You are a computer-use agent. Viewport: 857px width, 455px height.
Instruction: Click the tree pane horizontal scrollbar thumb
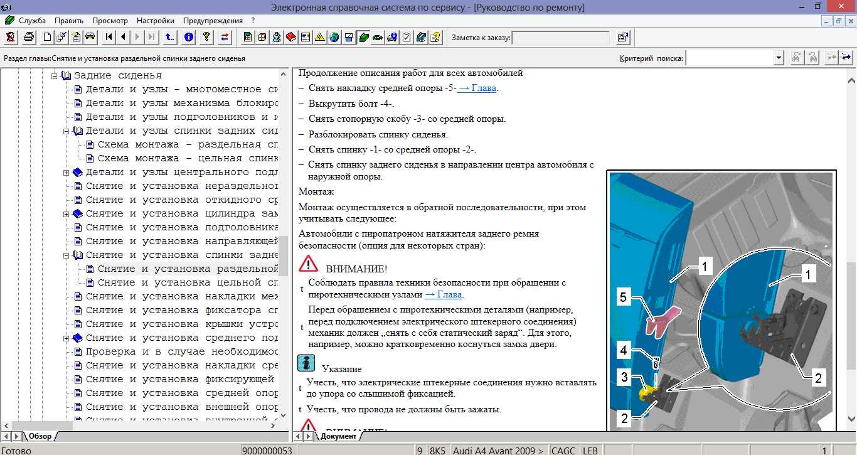click(x=41, y=426)
